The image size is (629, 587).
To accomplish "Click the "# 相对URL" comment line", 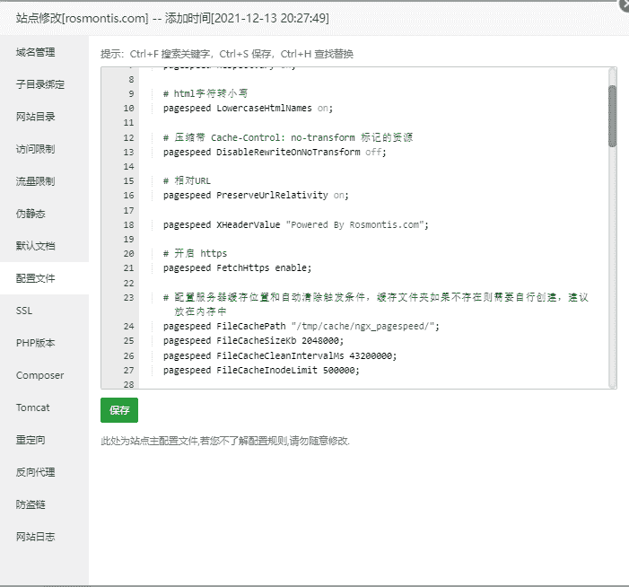I will (x=187, y=181).
